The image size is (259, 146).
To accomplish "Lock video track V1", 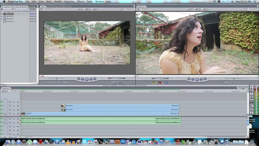I will pos(14,114).
